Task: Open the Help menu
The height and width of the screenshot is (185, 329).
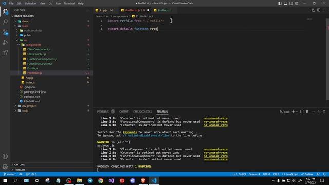Action: (x=81, y=4)
